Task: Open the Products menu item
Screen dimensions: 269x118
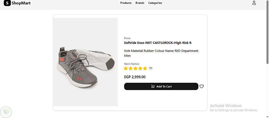Action: (126, 3)
